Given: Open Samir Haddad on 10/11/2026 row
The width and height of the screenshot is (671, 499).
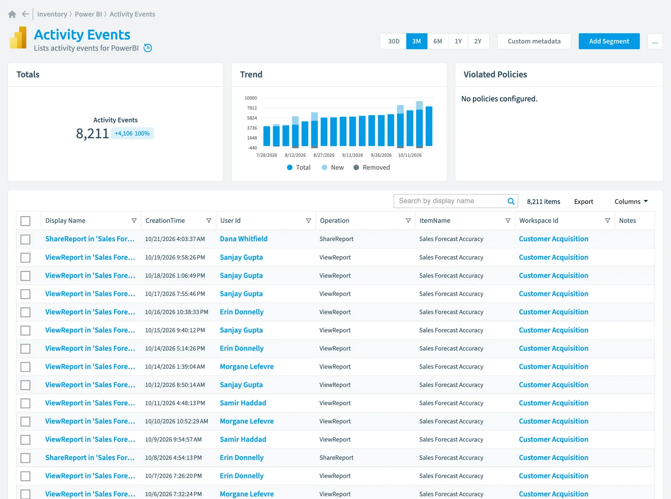Looking at the screenshot, I should click(243, 403).
